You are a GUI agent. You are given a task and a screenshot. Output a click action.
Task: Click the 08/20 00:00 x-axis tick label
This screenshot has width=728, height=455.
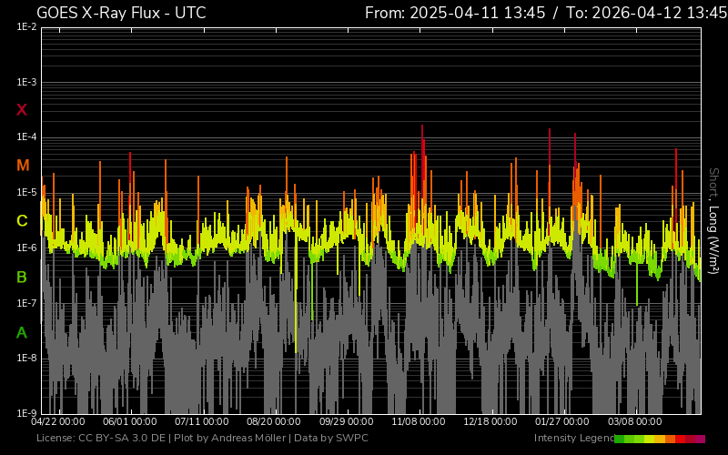274,422
